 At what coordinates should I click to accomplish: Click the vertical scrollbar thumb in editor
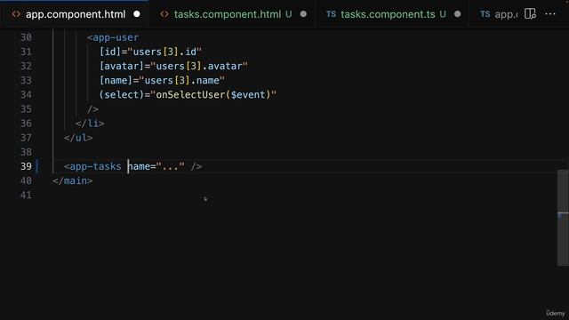(563, 217)
